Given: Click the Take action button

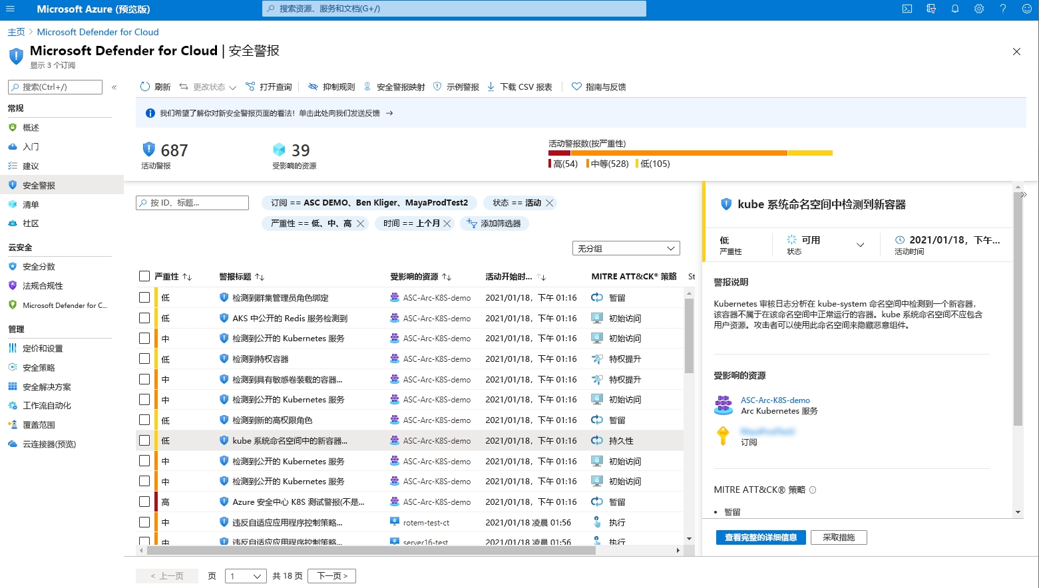Looking at the screenshot, I should point(839,537).
